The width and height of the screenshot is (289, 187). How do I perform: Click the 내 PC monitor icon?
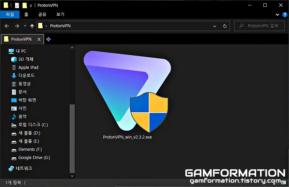click(11, 51)
